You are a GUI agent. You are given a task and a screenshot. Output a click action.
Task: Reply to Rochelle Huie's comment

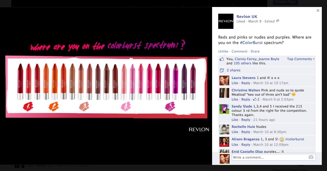(246, 132)
